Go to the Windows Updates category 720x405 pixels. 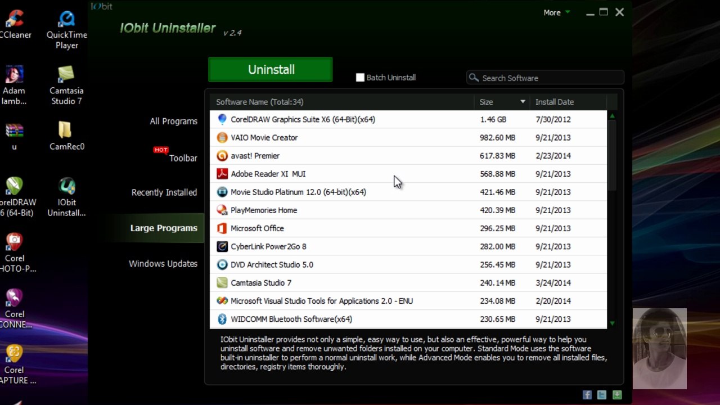coord(163,263)
